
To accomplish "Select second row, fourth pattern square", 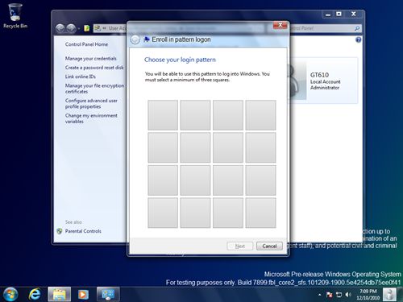I will tap(260, 147).
